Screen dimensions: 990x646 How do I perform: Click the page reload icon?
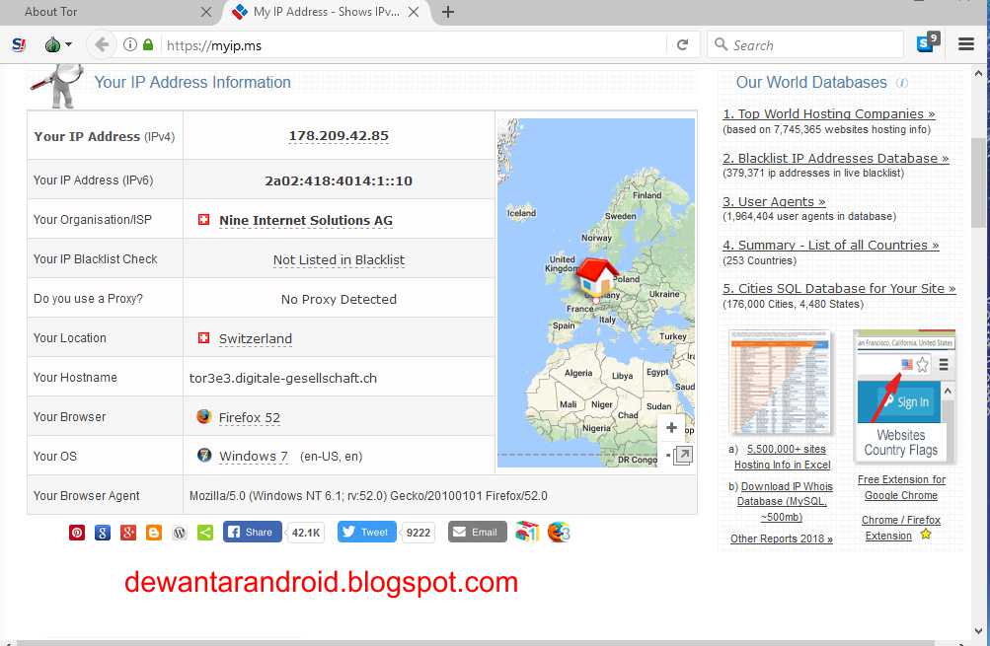coord(682,45)
